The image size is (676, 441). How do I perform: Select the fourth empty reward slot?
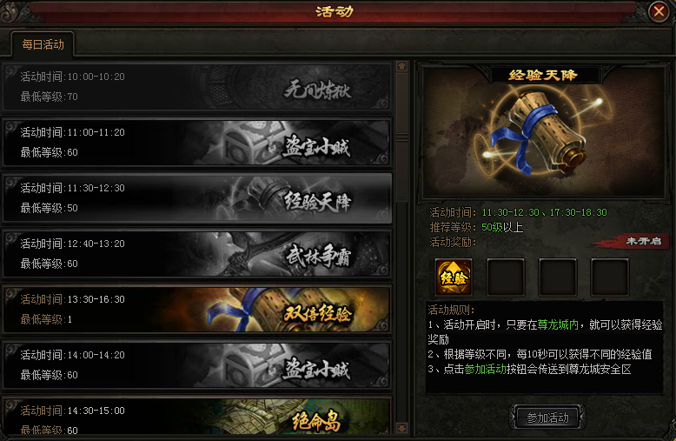click(x=610, y=277)
